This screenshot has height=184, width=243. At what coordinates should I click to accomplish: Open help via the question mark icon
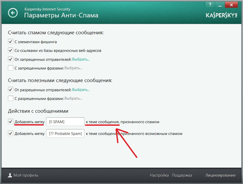tap(210, 5)
